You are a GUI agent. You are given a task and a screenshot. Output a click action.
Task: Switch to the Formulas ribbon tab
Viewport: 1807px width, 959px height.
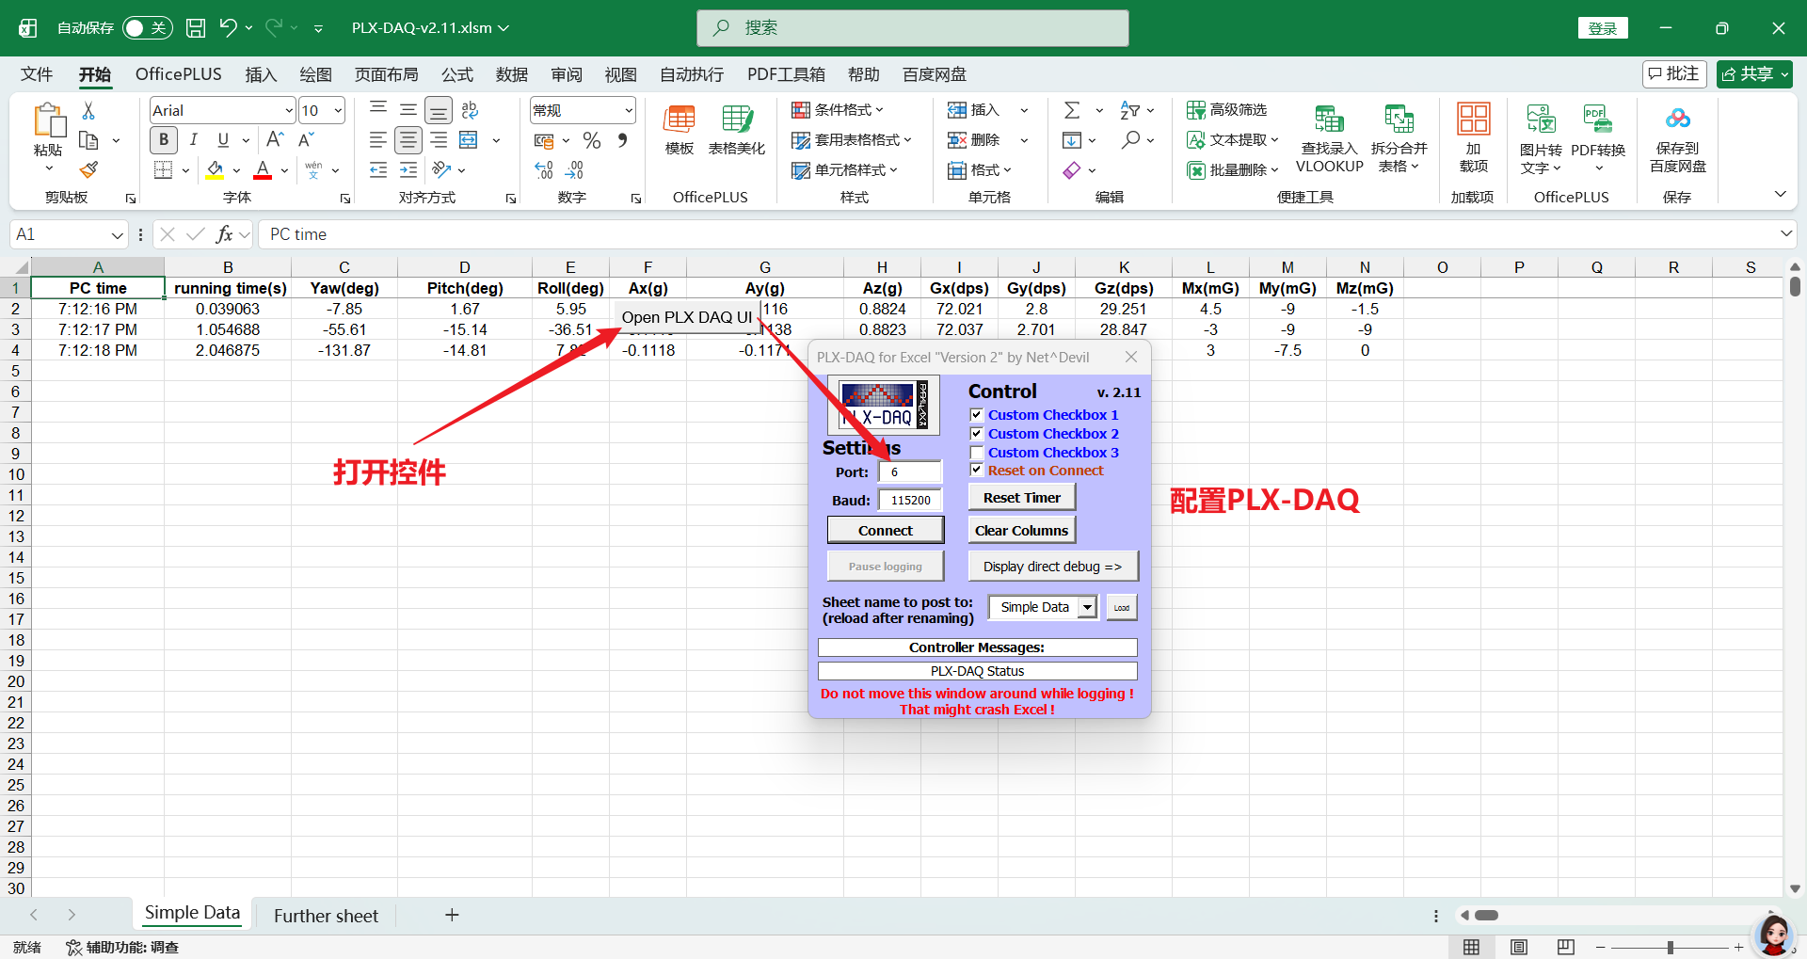click(457, 74)
